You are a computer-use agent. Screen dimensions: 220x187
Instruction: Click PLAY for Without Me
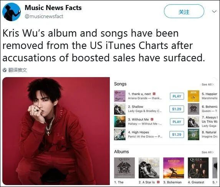tap(177, 122)
